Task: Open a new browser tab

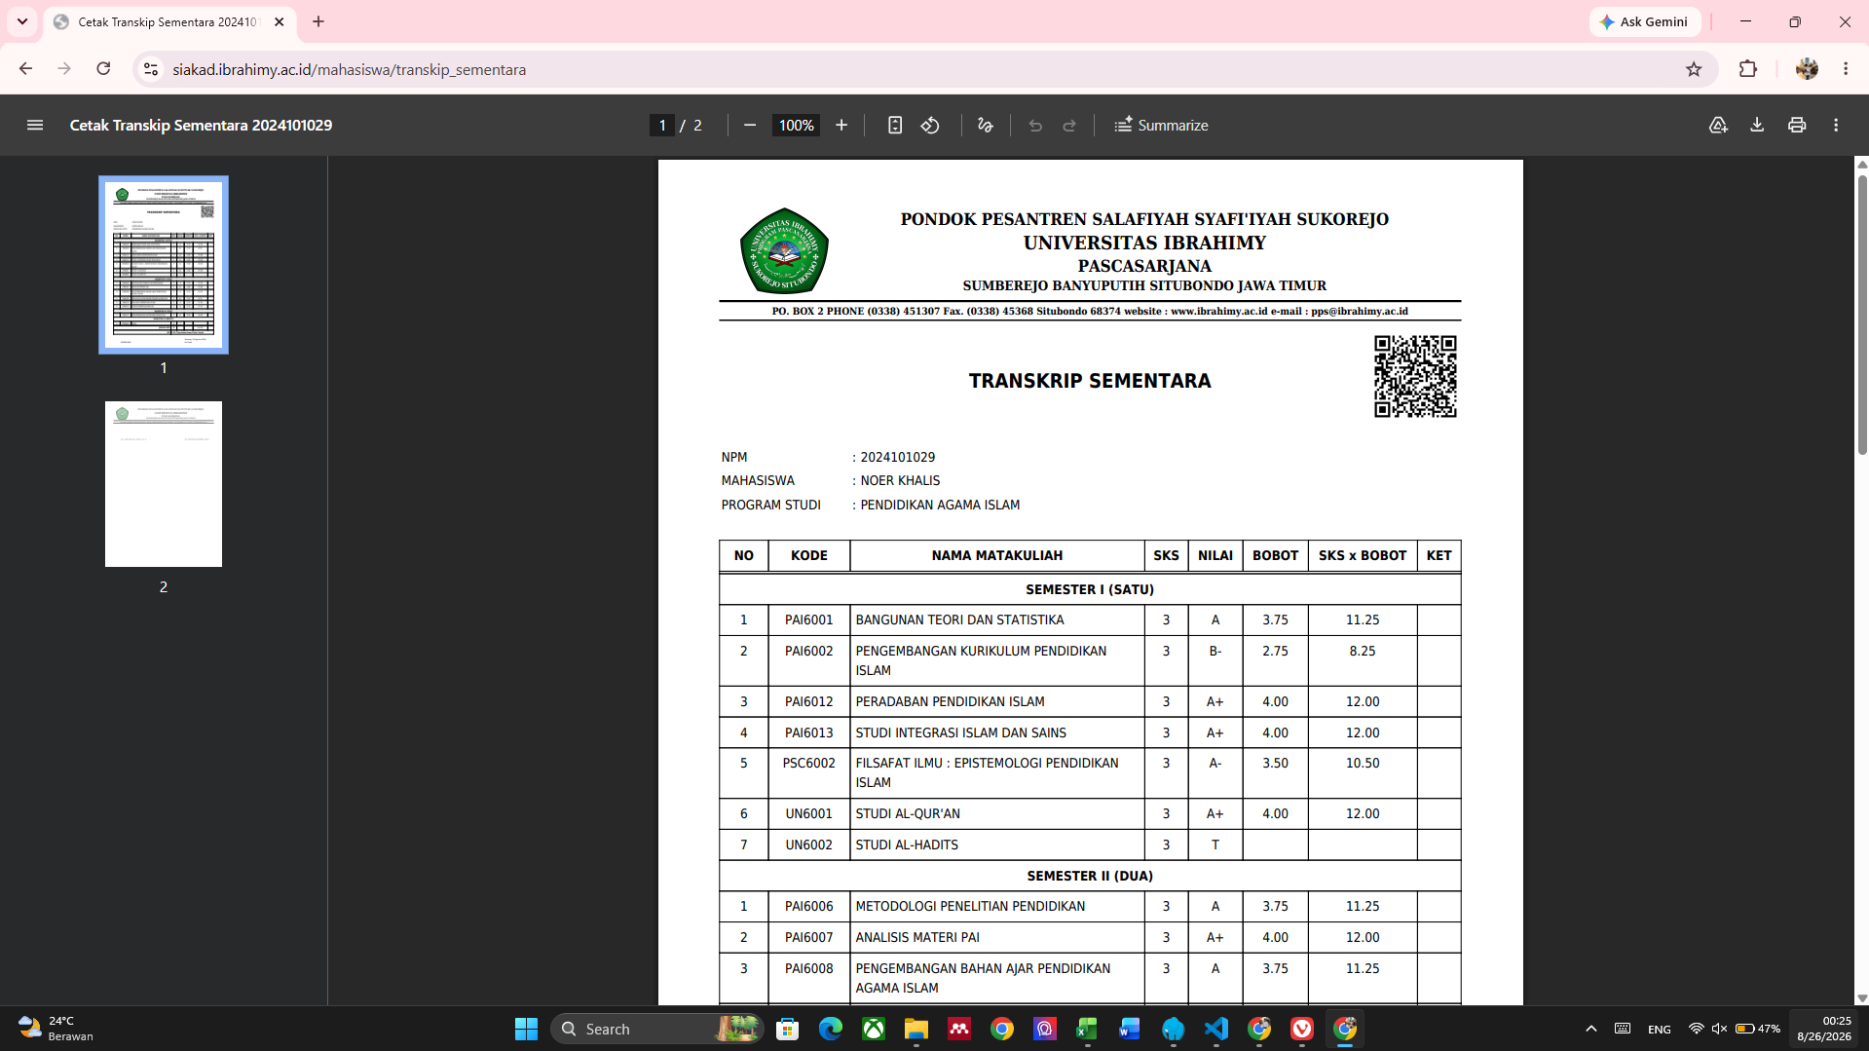Action: [x=318, y=21]
